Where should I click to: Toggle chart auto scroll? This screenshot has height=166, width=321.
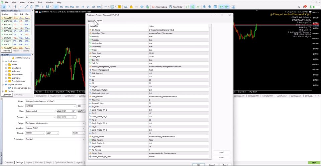221,7
